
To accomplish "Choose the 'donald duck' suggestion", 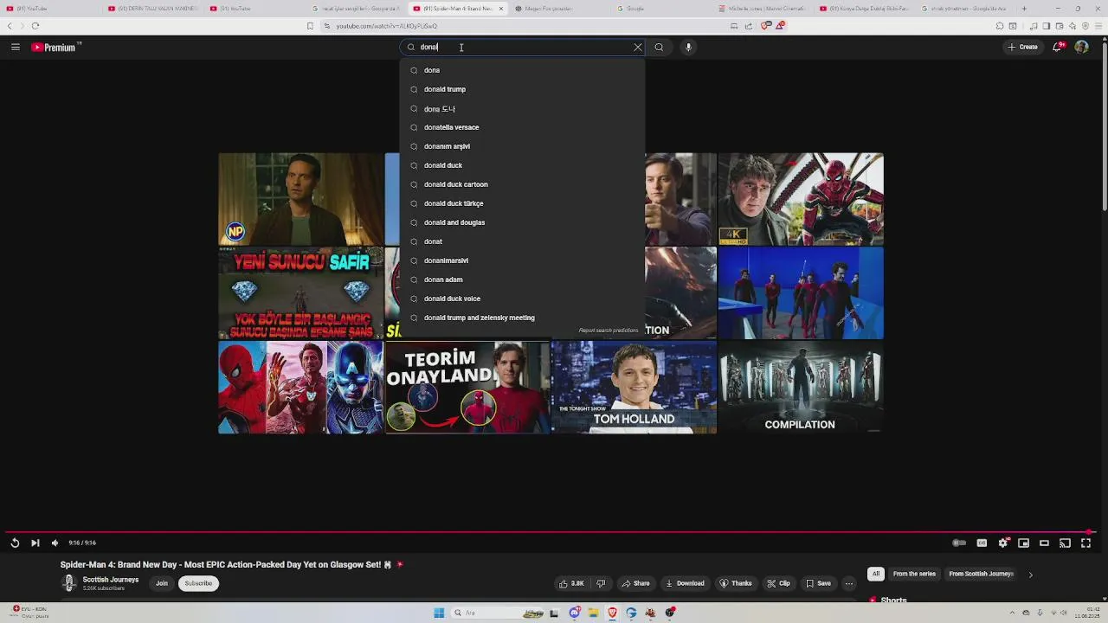I will coord(522,165).
